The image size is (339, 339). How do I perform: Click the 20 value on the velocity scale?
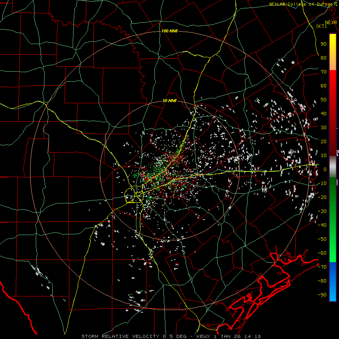click(324, 141)
